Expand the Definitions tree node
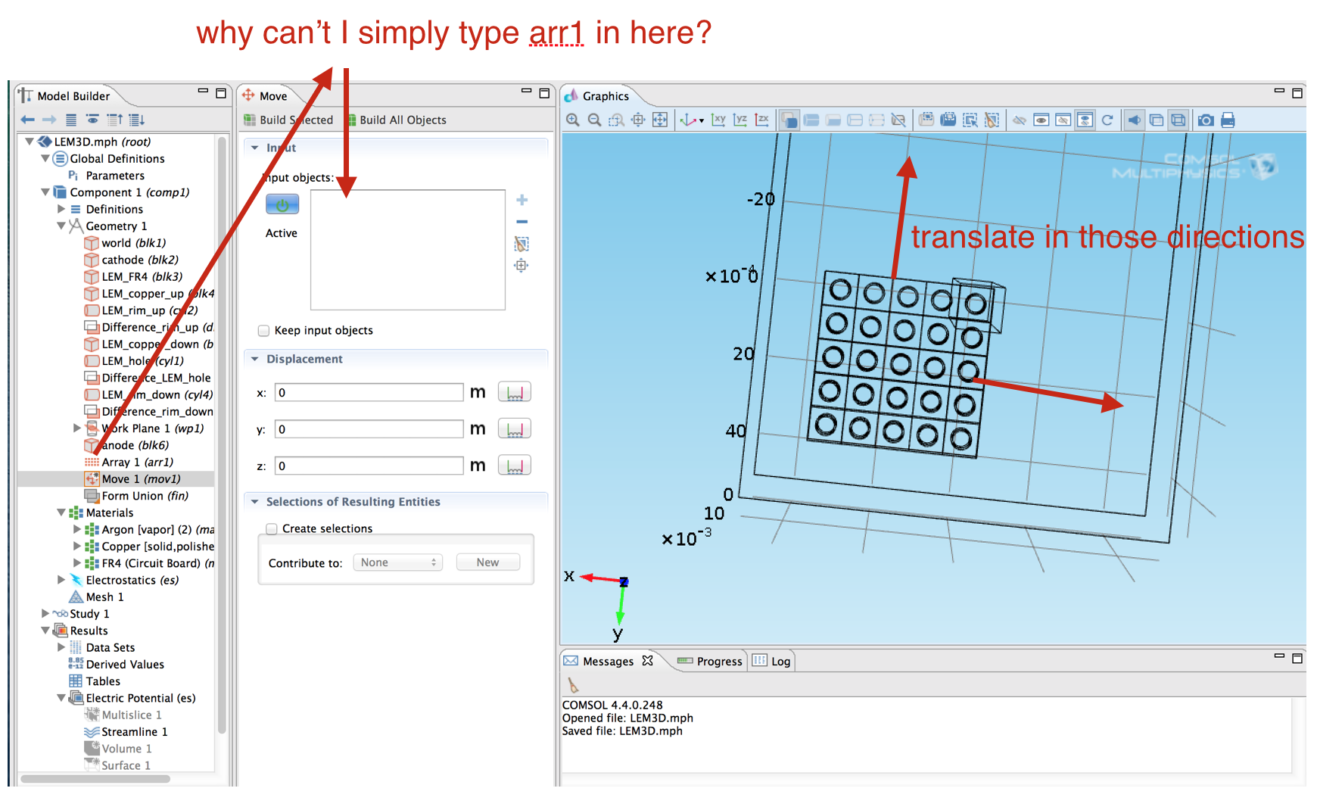This screenshot has height=810, width=1317. click(61, 209)
